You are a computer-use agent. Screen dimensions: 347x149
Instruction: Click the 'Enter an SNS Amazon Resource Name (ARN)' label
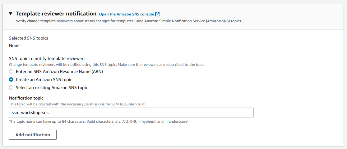click(x=59, y=71)
